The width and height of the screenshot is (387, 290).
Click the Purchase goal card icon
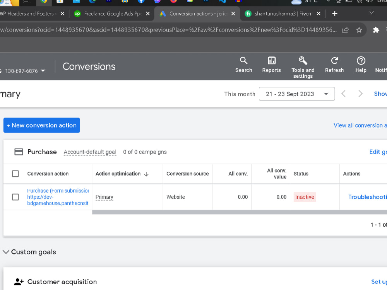point(19,152)
